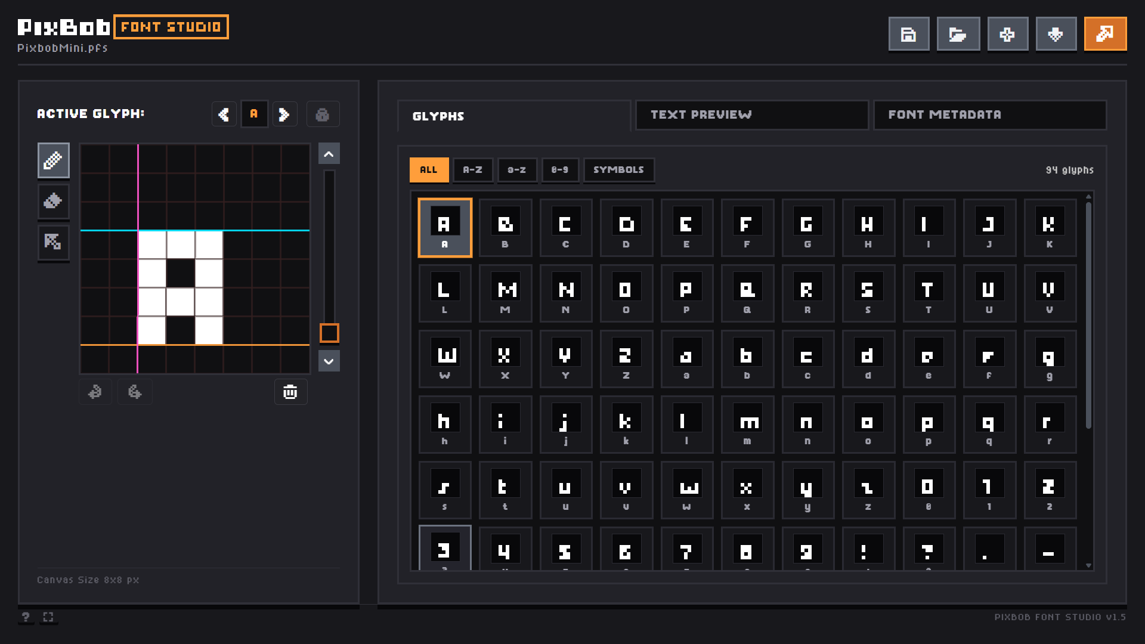Click the up arrow above the canvas slider
The image size is (1145, 644).
(329, 154)
